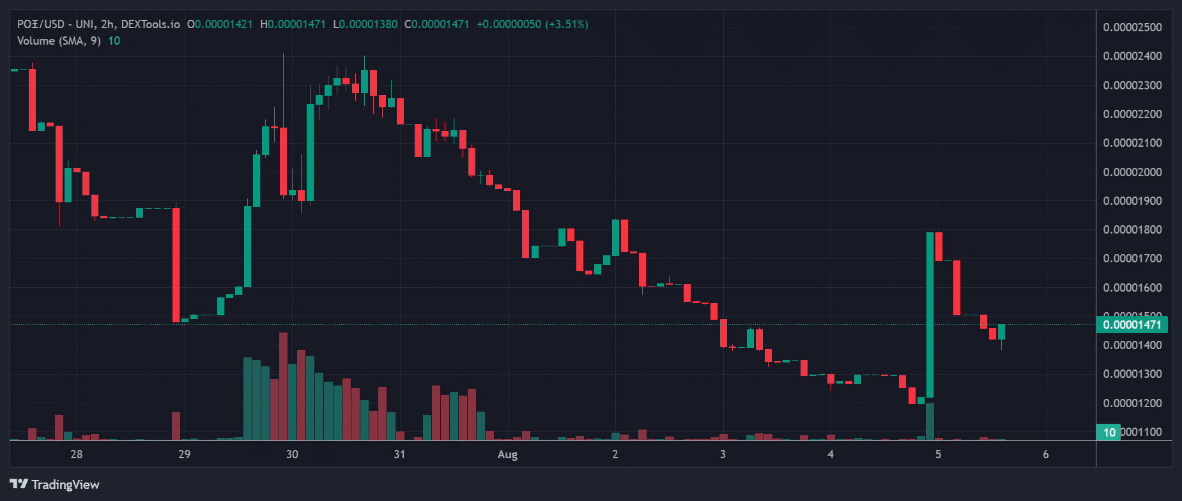This screenshot has height=501, width=1182.
Task: Click the close value C0.00001471
Action: click(437, 24)
